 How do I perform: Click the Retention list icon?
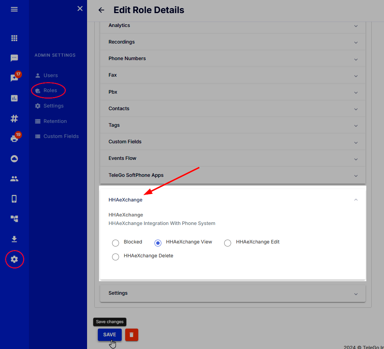coord(37,121)
